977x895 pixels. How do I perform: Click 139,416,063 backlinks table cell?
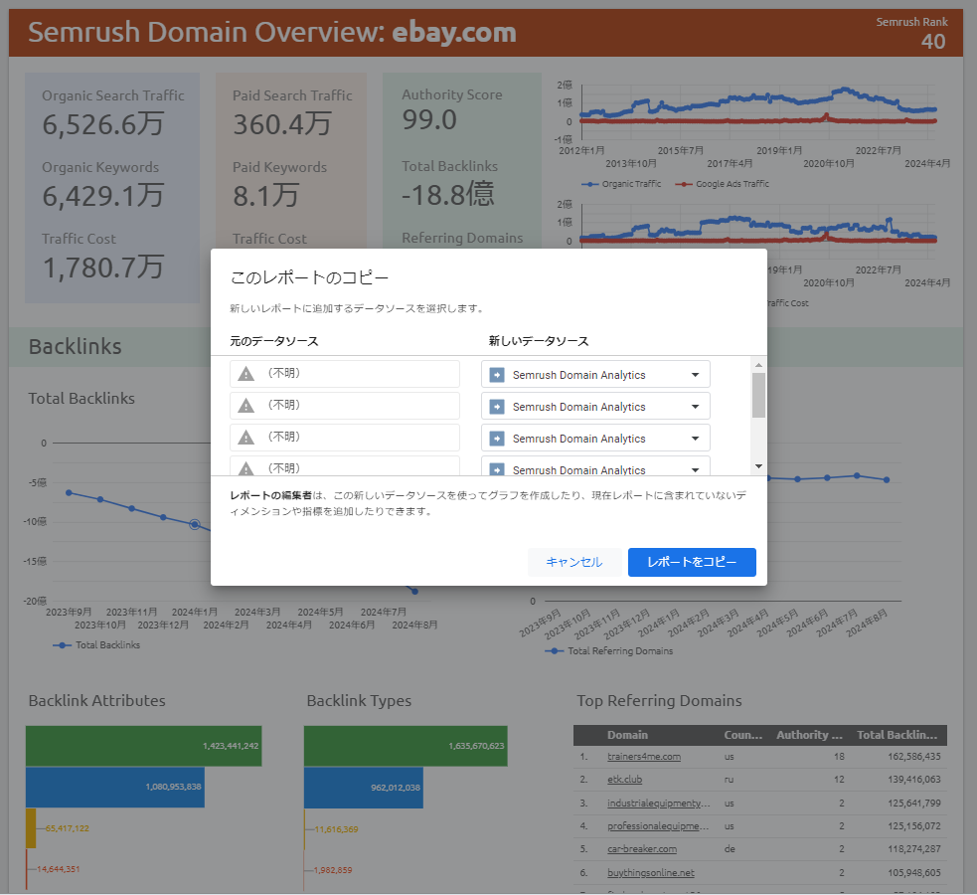pos(914,779)
